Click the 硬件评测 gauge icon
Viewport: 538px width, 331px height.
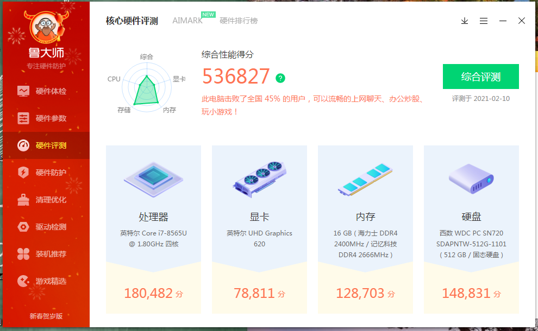[x=23, y=145]
